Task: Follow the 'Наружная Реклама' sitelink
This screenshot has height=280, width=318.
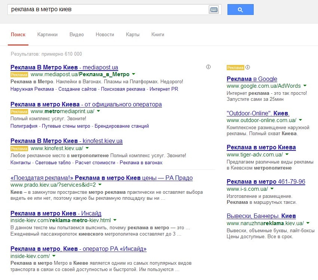Action: coord(32,89)
